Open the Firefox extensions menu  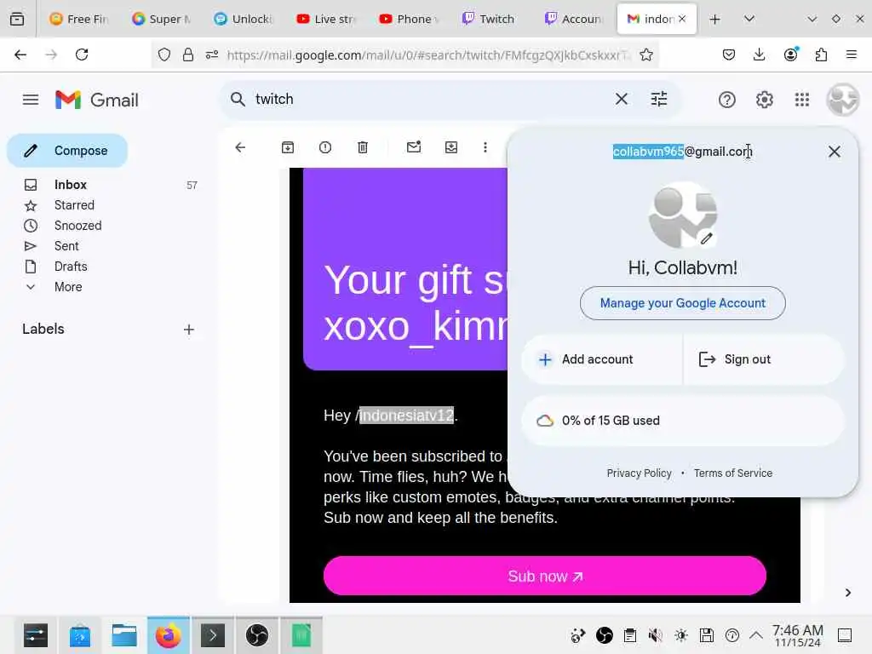coord(821,54)
